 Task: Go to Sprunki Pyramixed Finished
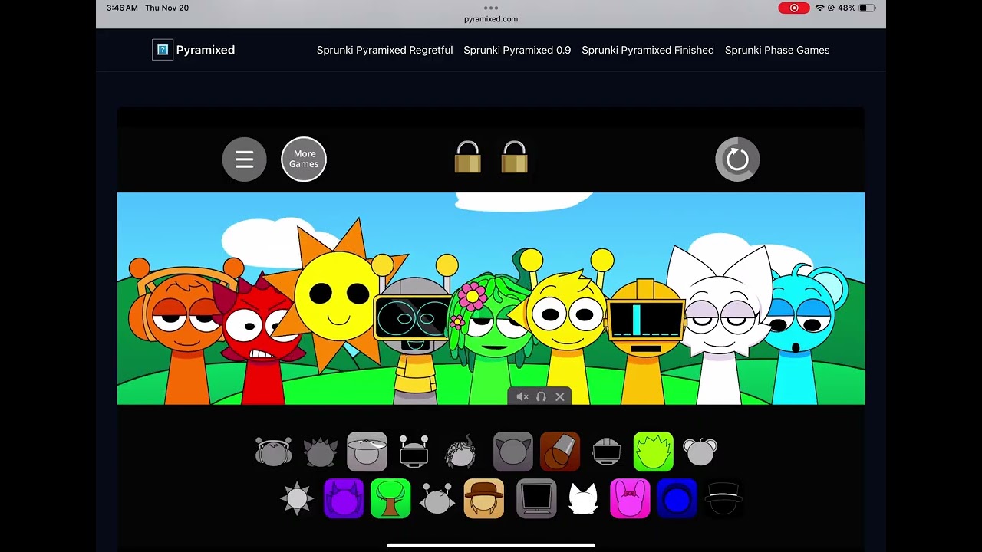click(648, 50)
